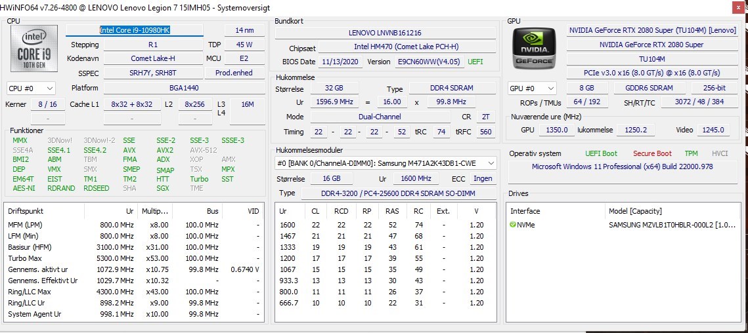Select the Turbo Max row
The image size is (748, 333).
(133, 258)
